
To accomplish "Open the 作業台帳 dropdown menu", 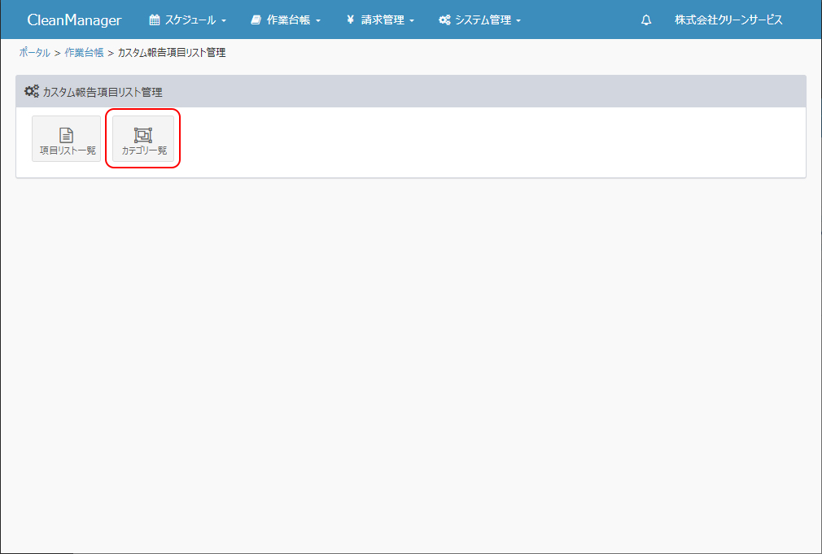I will coord(286,20).
